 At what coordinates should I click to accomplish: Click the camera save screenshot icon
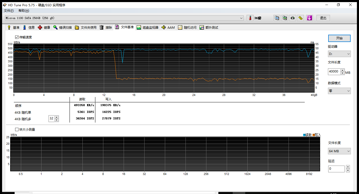point(293,18)
